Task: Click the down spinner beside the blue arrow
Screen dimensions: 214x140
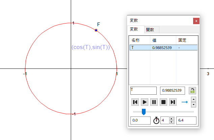Action: pyautogui.click(x=193, y=104)
